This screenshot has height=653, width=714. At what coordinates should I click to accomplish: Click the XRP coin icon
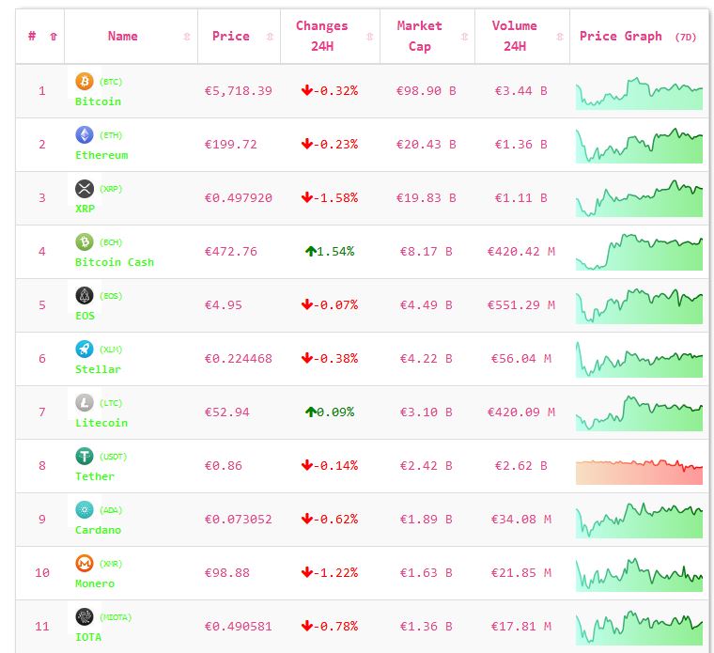tap(85, 189)
